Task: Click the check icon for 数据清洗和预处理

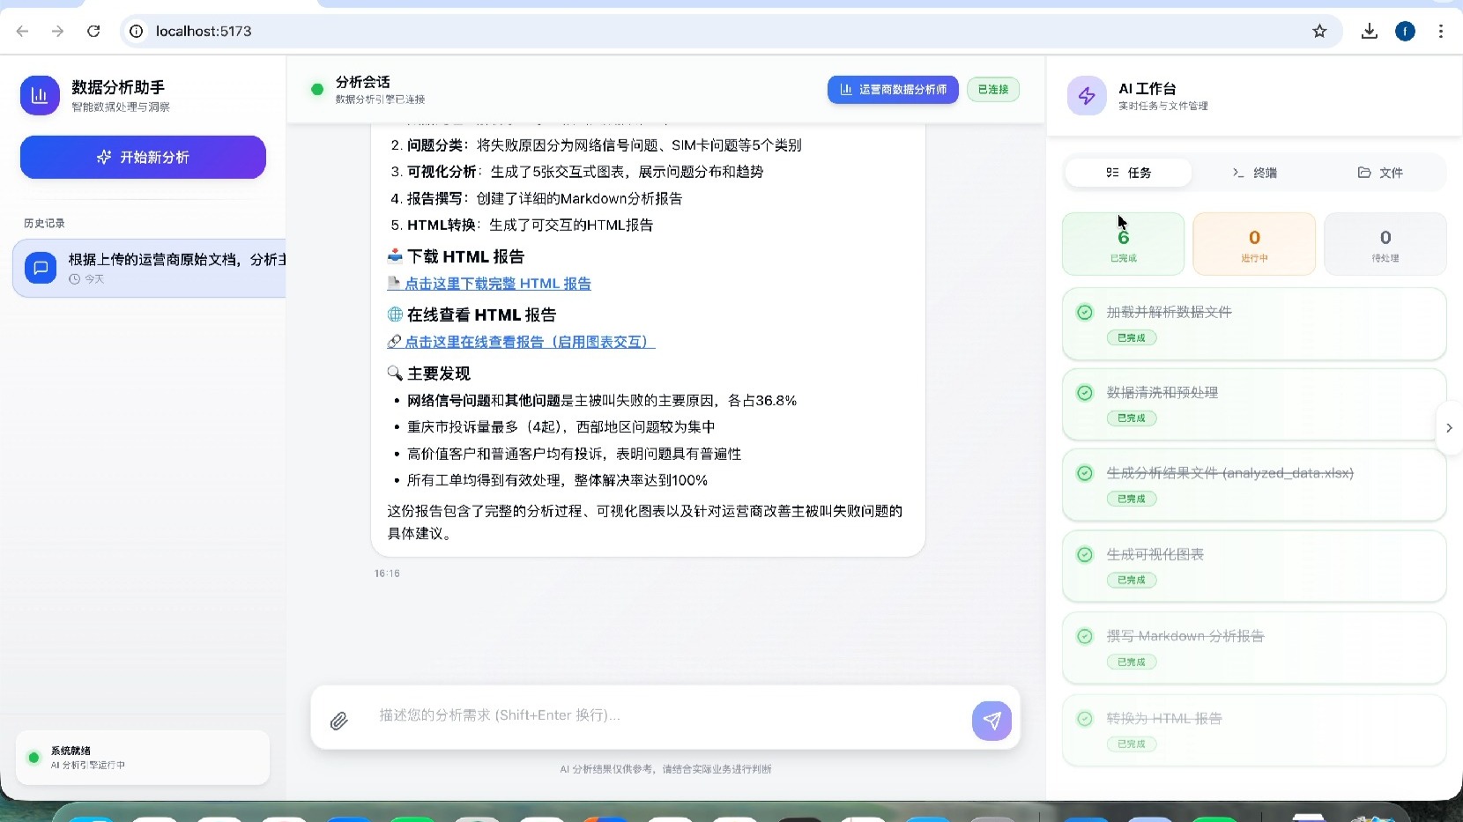Action: tap(1085, 392)
